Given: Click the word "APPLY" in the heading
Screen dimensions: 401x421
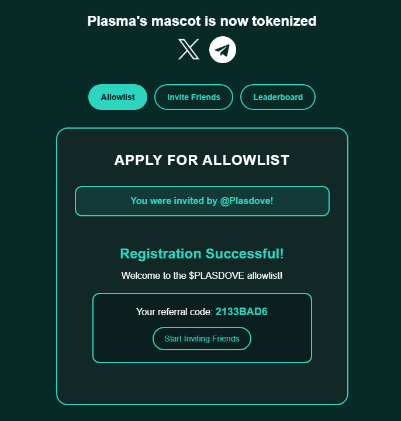Looking at the screenshot, I should click(x=137, y=160).
